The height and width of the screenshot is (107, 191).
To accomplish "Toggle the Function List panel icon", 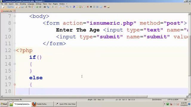I will point(83,7).
